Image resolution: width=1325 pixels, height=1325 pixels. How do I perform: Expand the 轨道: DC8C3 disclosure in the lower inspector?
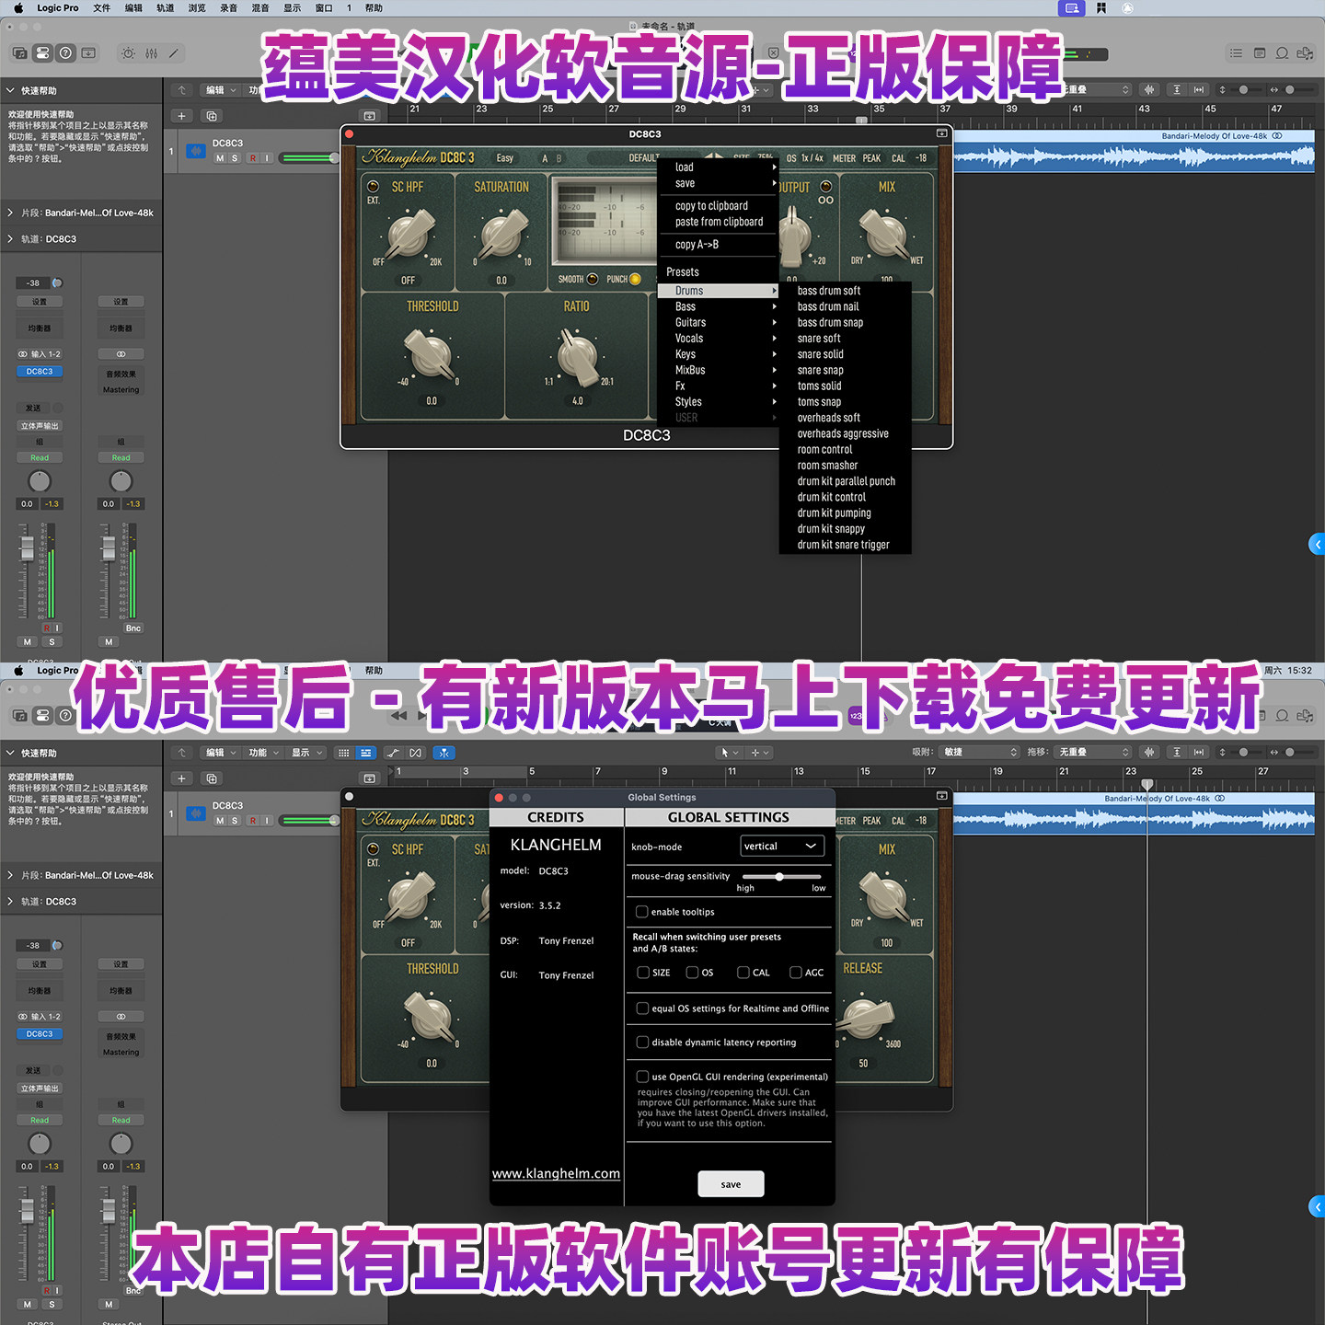pyautogui.click(x=10, y=902)
